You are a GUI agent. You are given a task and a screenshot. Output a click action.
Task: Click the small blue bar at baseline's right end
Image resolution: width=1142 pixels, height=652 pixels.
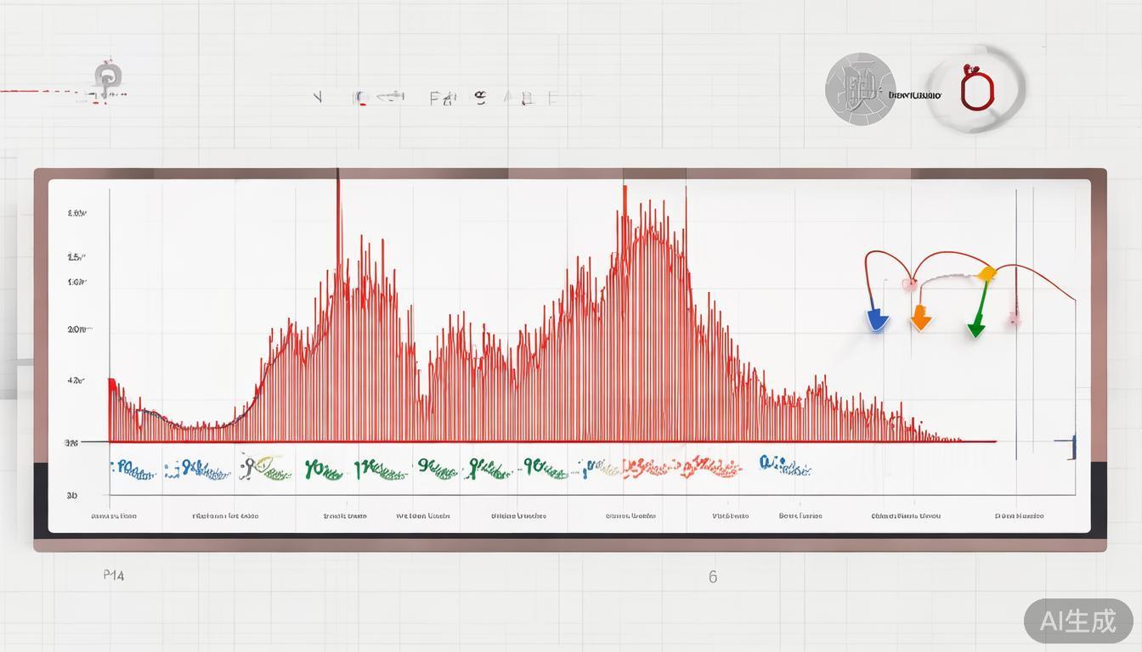coord(1072,445)
